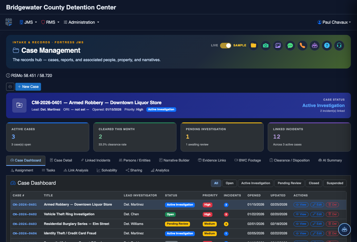Expand the JMS menu

28,22
